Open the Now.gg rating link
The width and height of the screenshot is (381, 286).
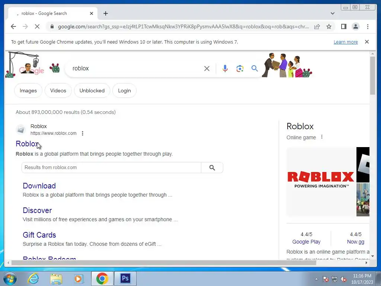tap(355, 242)
